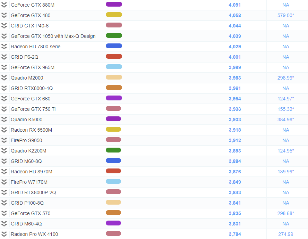308x239 pixels.
Task: Open Radeon HD 8970M link
Action: 32,172
